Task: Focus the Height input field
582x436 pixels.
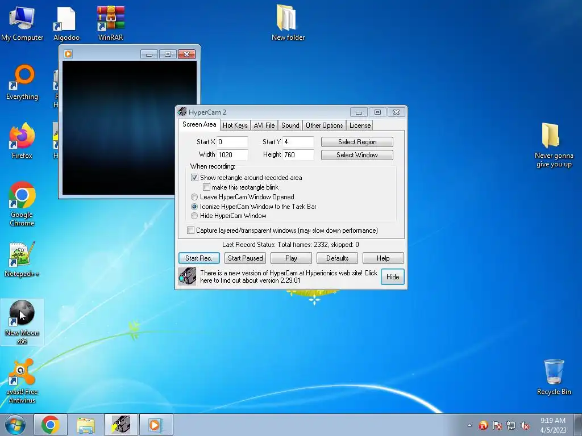Action: click(x=298, y=154)
